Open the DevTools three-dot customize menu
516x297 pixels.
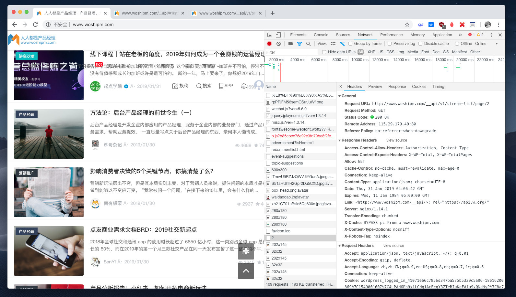click(x=491, y=35)
